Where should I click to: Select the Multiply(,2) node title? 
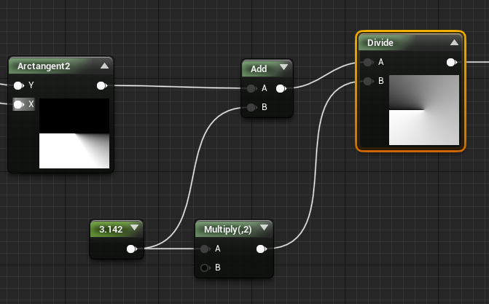click(227, 230)
